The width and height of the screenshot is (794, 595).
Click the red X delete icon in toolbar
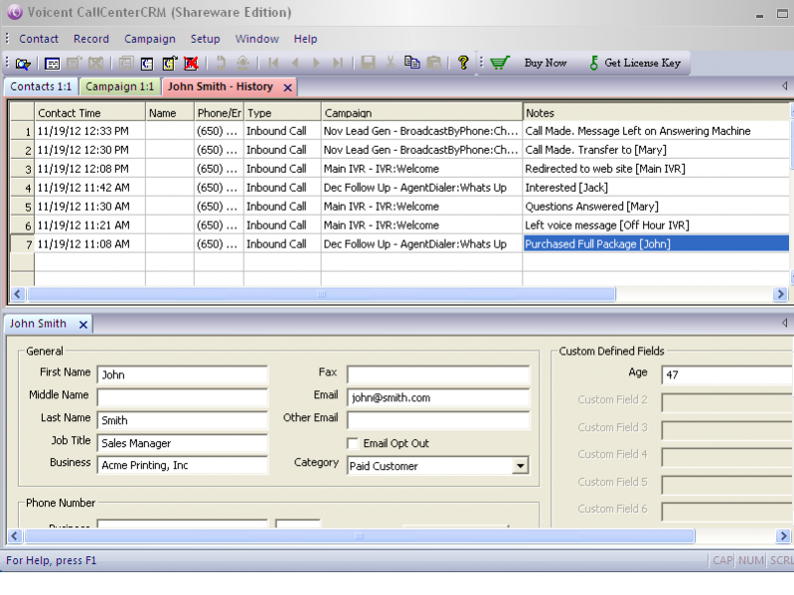pyautogui.click(x=191, y=64)
